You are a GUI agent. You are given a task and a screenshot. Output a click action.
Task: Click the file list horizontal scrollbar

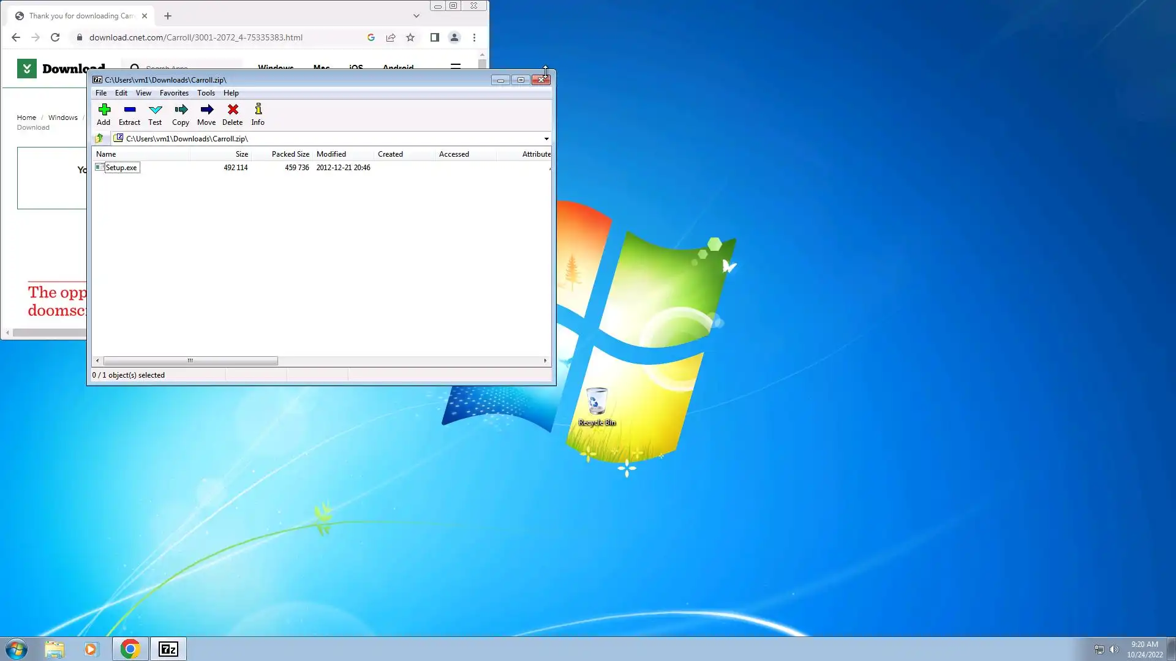point(190,360)
